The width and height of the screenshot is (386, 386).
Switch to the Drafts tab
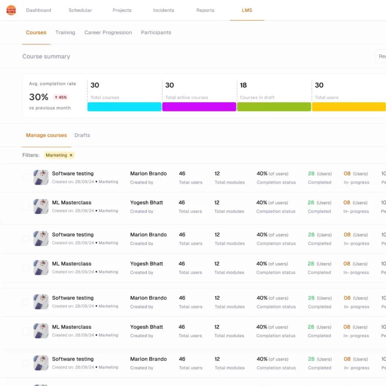pos(82,135)
